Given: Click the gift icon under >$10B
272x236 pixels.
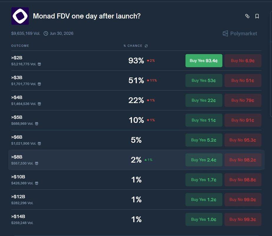Looking at the screenshot, I should 37,183.
